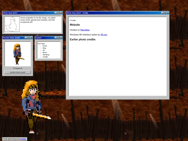Maximize the Credits window
Viewport: 188px width, 141px height.
[x=165, y=13]
